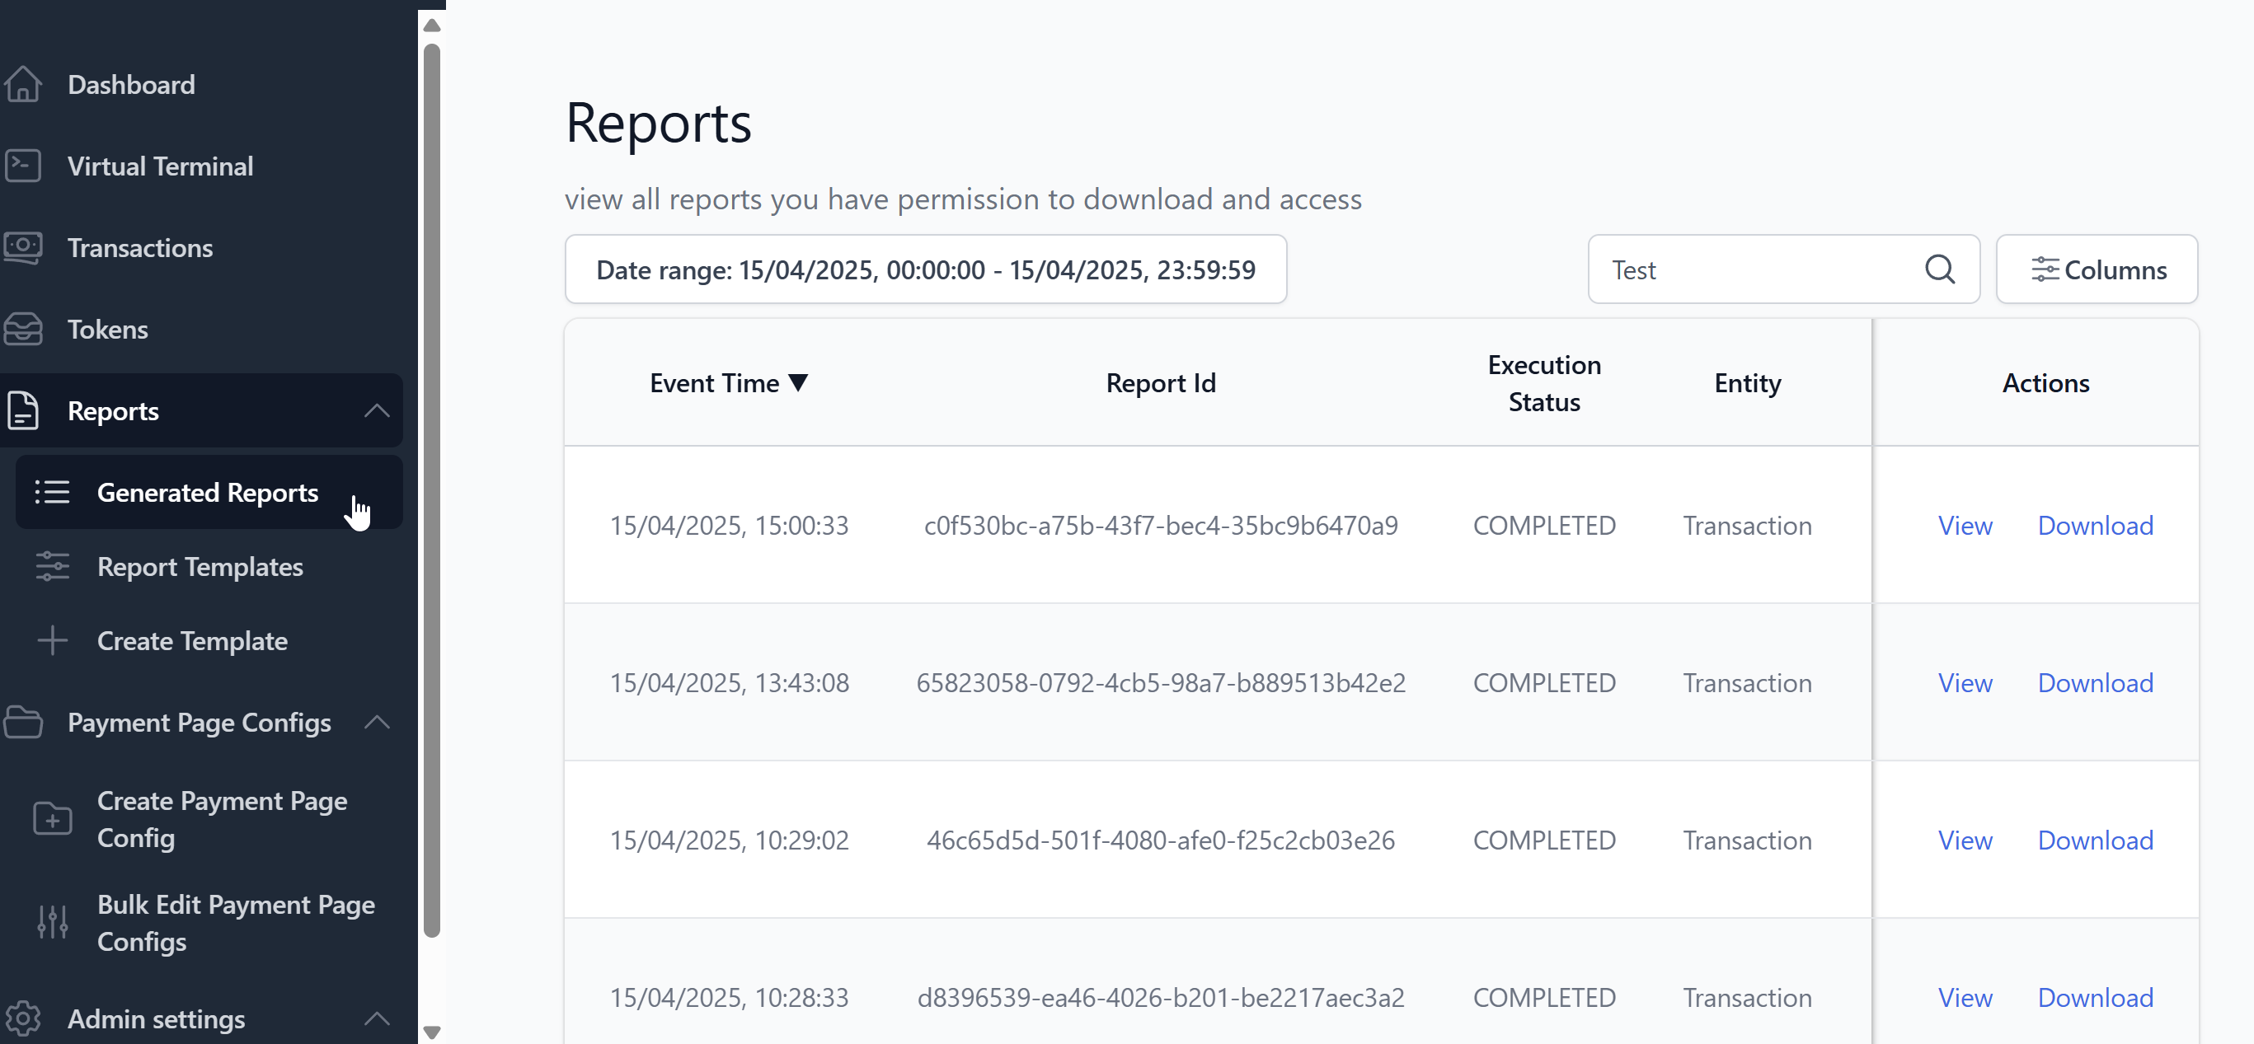Select Create Template submenu item
Image resolution: width=2254 pixels, height=1044 pixels.
pos(192,641)
